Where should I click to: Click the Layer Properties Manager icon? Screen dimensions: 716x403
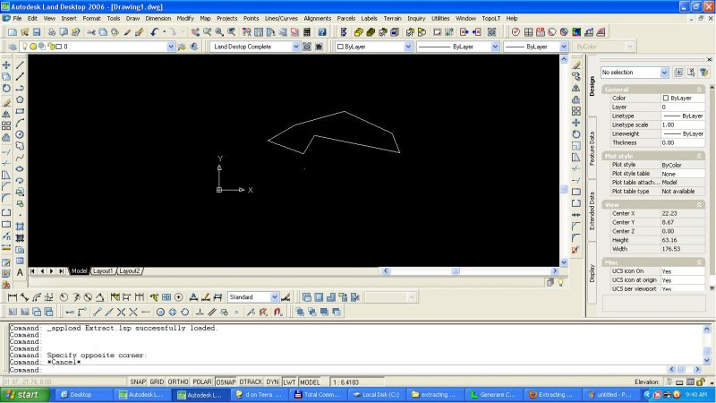tap(13, 47)
